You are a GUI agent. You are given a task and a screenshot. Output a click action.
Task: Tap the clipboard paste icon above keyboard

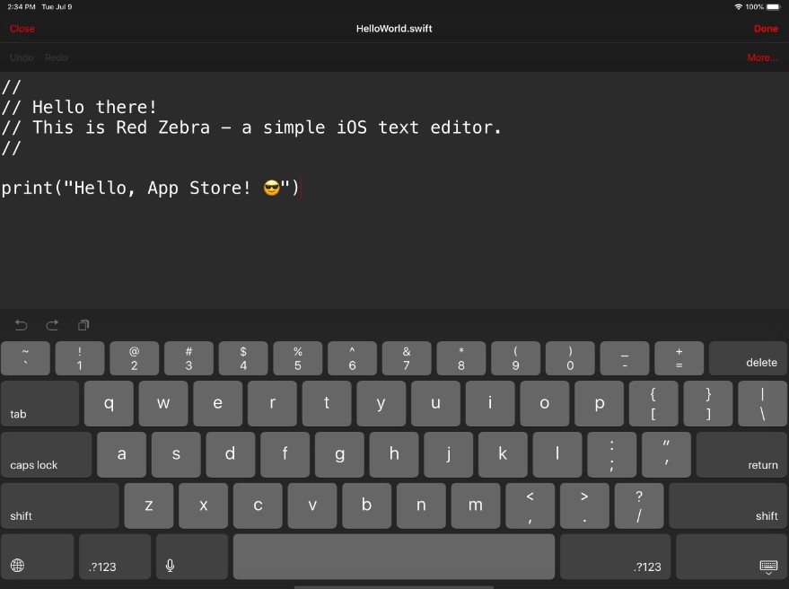pos(83,325)
